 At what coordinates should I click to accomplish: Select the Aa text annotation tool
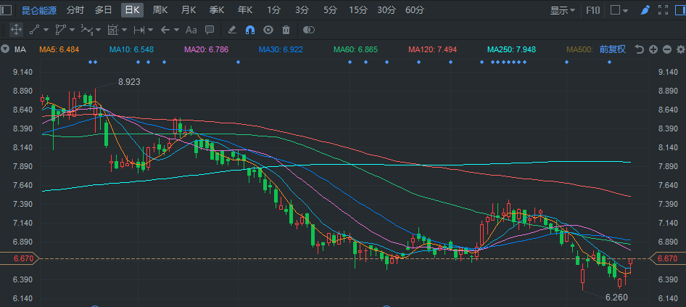coord(191,30)
